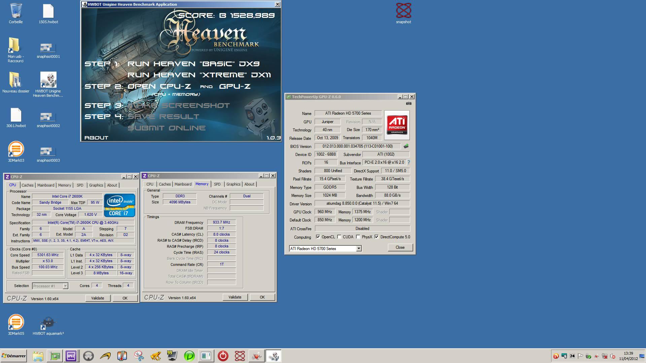Toggle the PhysX checkbox in GPU-Z

(x=358, y=237)
